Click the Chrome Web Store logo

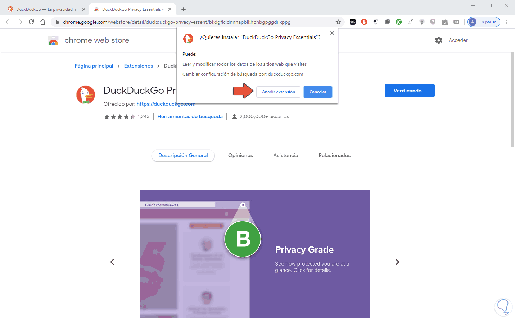[x=53, y=40]
